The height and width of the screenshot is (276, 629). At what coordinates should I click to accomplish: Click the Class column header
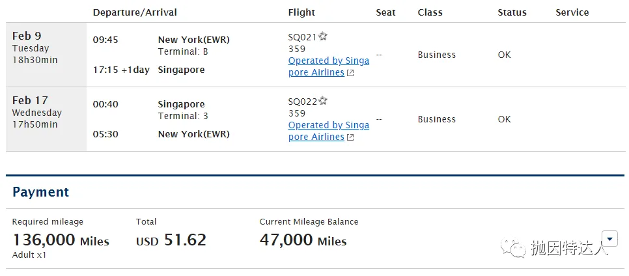[x=430, y=12]
